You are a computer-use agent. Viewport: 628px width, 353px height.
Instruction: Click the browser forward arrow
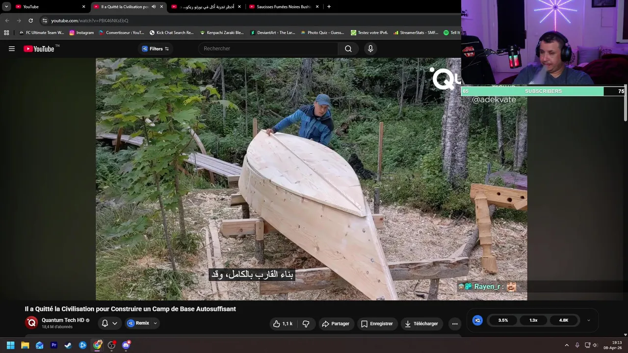tap(19, 21)
